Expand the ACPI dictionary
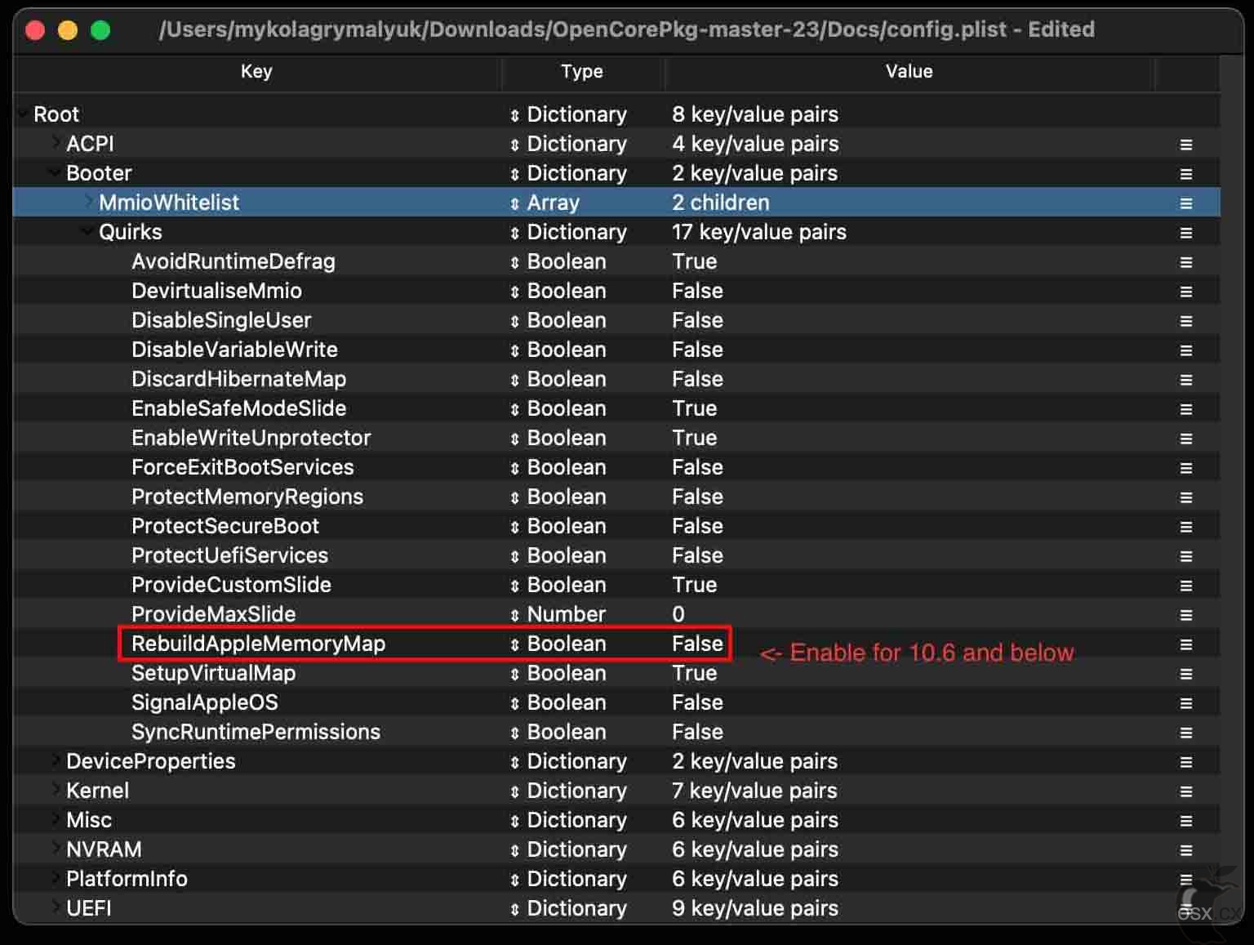Screen dimensions: 1254x945 pos(56,143)
